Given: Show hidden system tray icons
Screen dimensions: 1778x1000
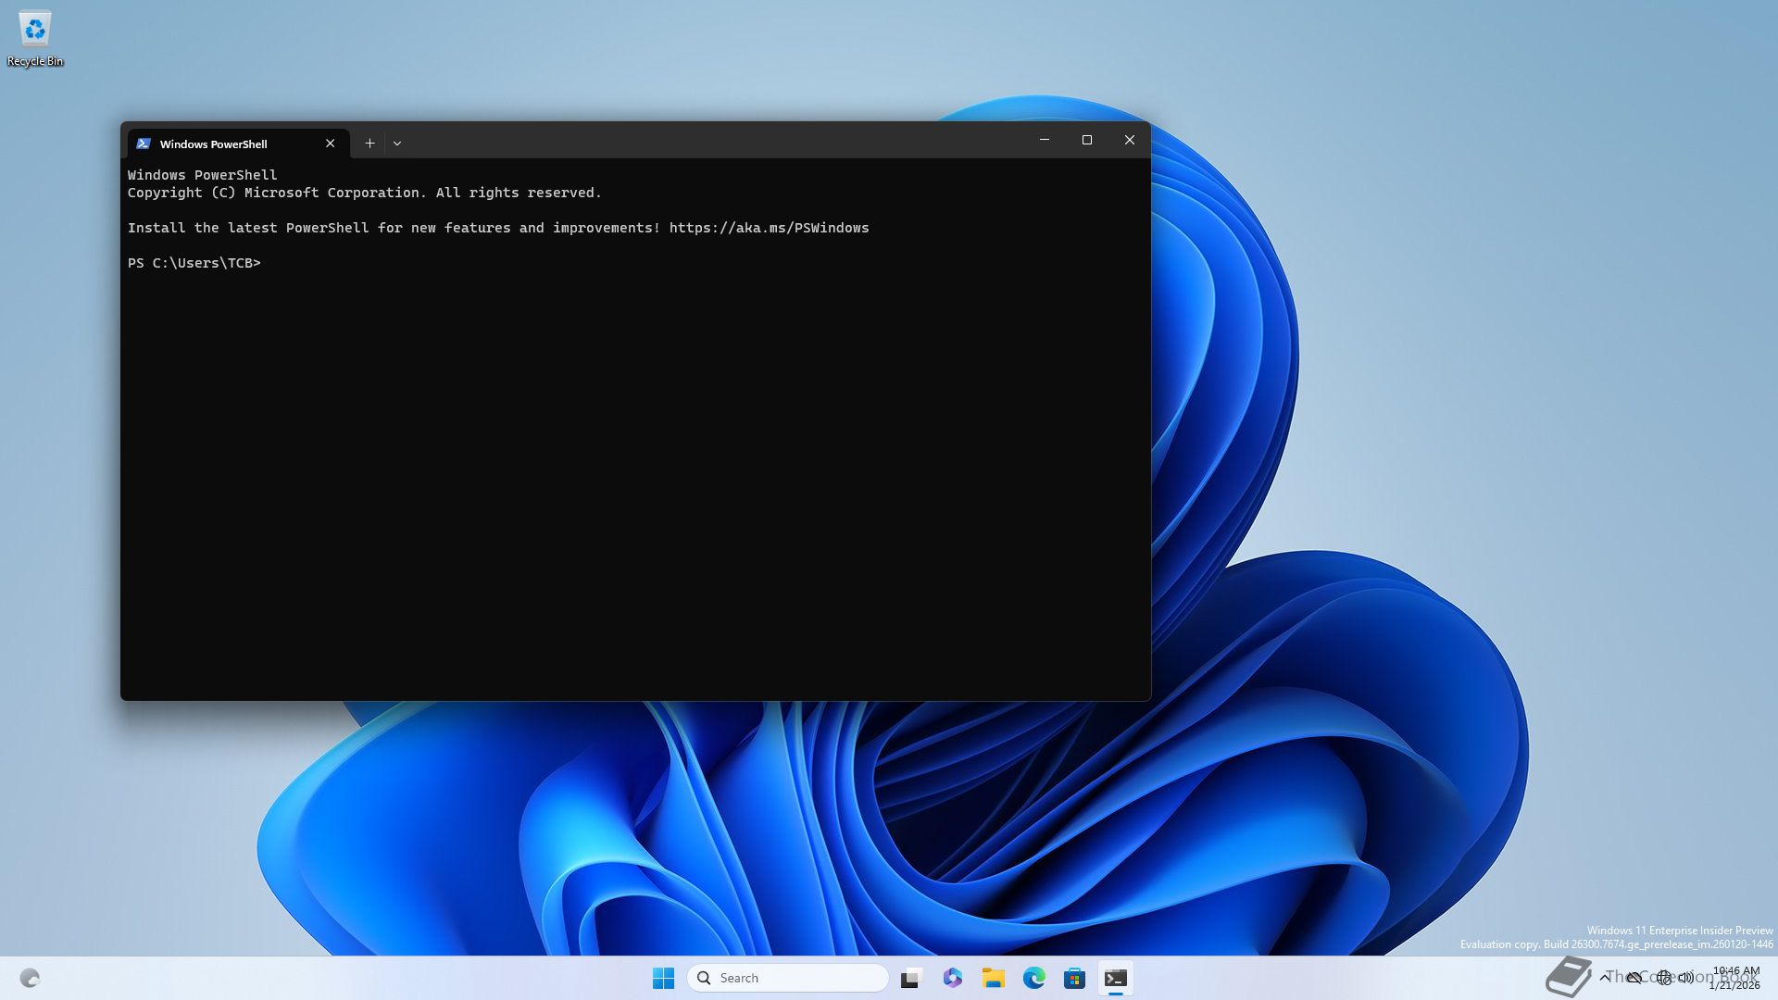Looking at the screenshot, I should pos(1605,977).
